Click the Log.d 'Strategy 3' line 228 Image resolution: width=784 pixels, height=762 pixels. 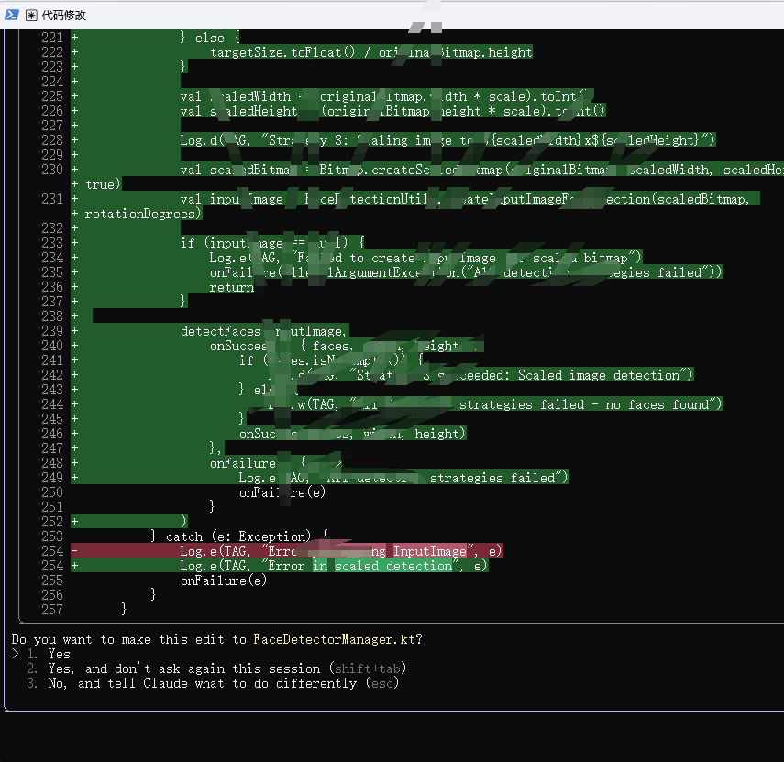coord(448,140)
